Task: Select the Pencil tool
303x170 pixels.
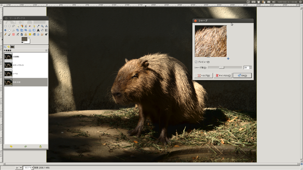Action: click(5, 34)
